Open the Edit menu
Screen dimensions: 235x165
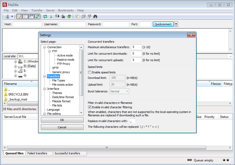click(x=15, y=10)
